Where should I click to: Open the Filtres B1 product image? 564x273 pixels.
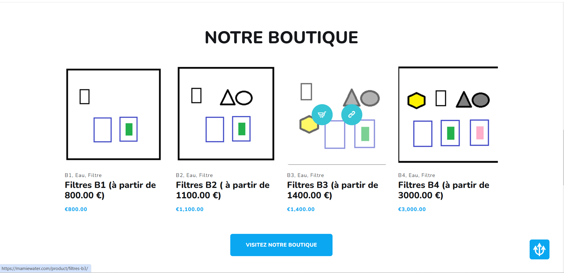click(x=114, y=114)
